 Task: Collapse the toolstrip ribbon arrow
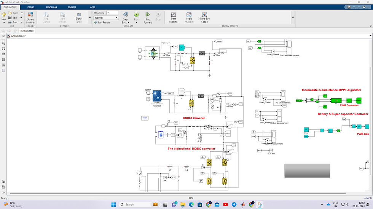click(370, 26)
